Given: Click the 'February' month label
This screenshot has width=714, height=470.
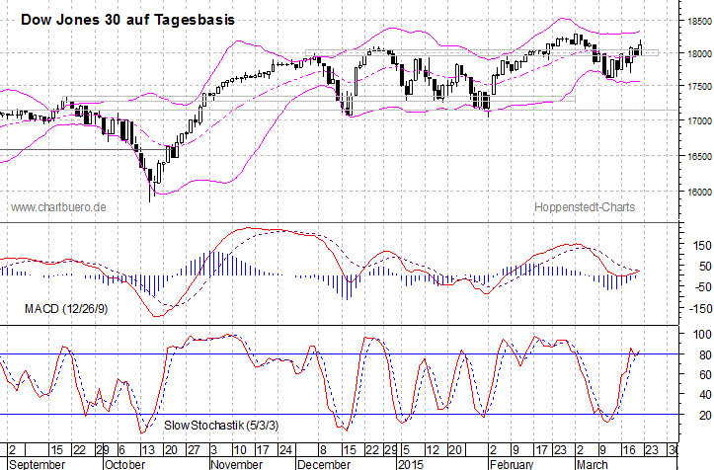Looking at the screenshot, I should click(512, 464).
